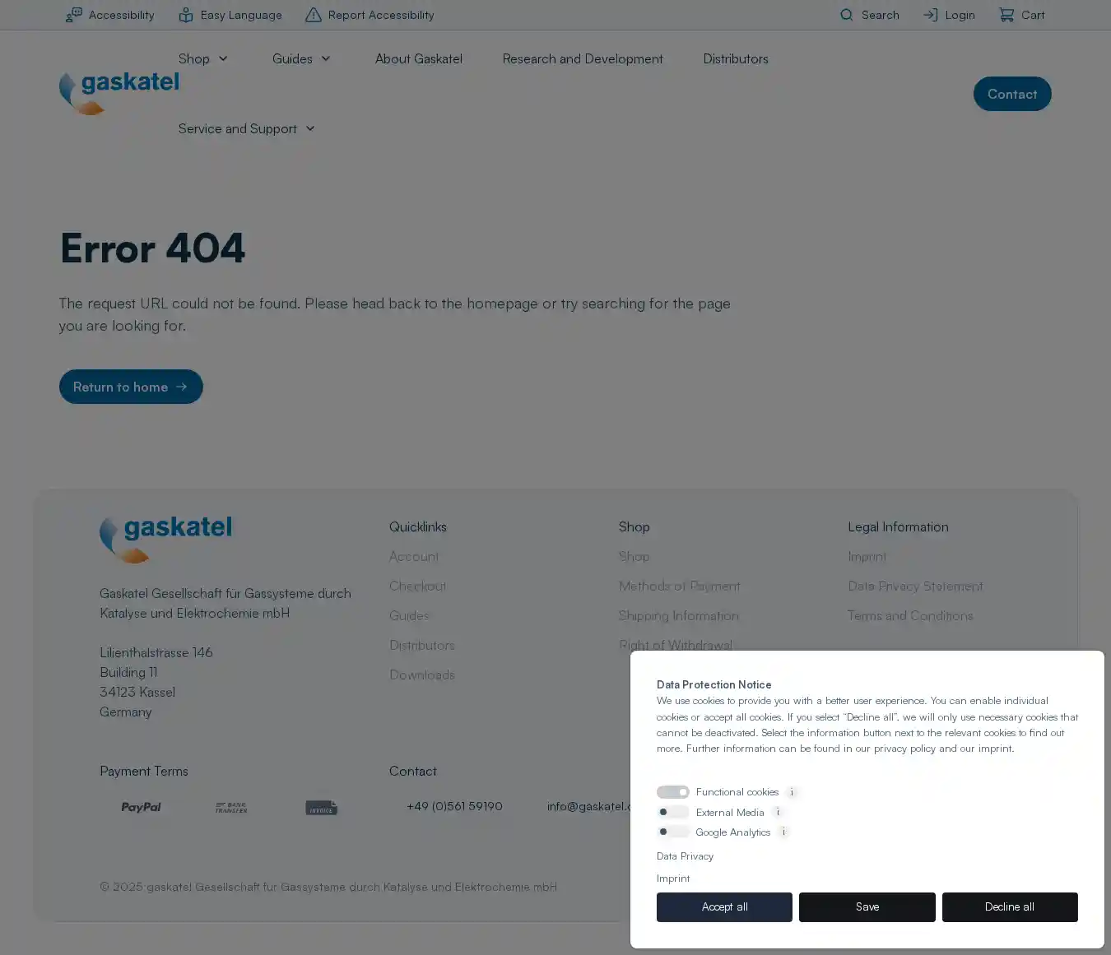Click the PayPal payment icon
This screenshot has height=955, width=1111.
tap(141, 807)
